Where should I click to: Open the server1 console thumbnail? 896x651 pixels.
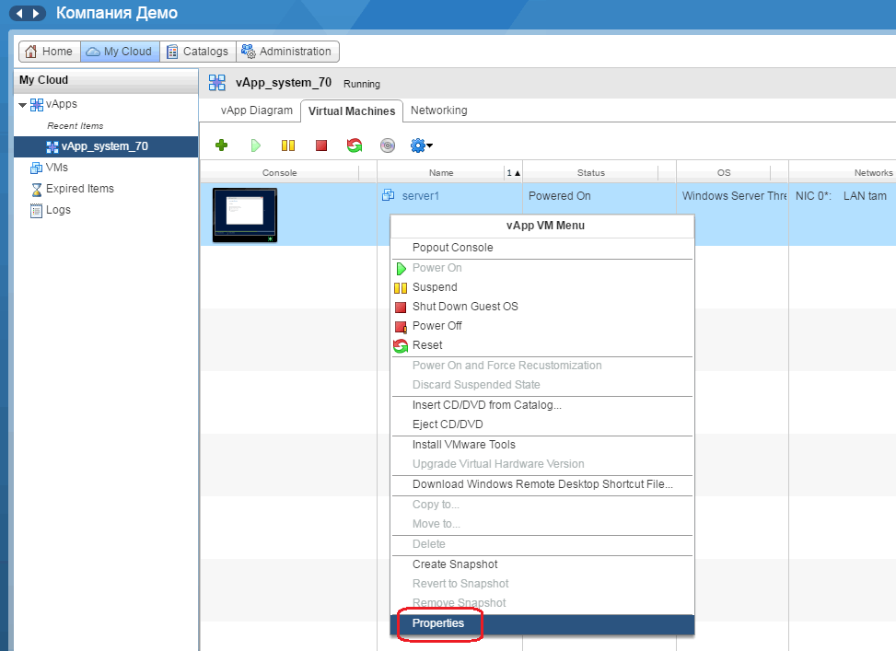245,215
